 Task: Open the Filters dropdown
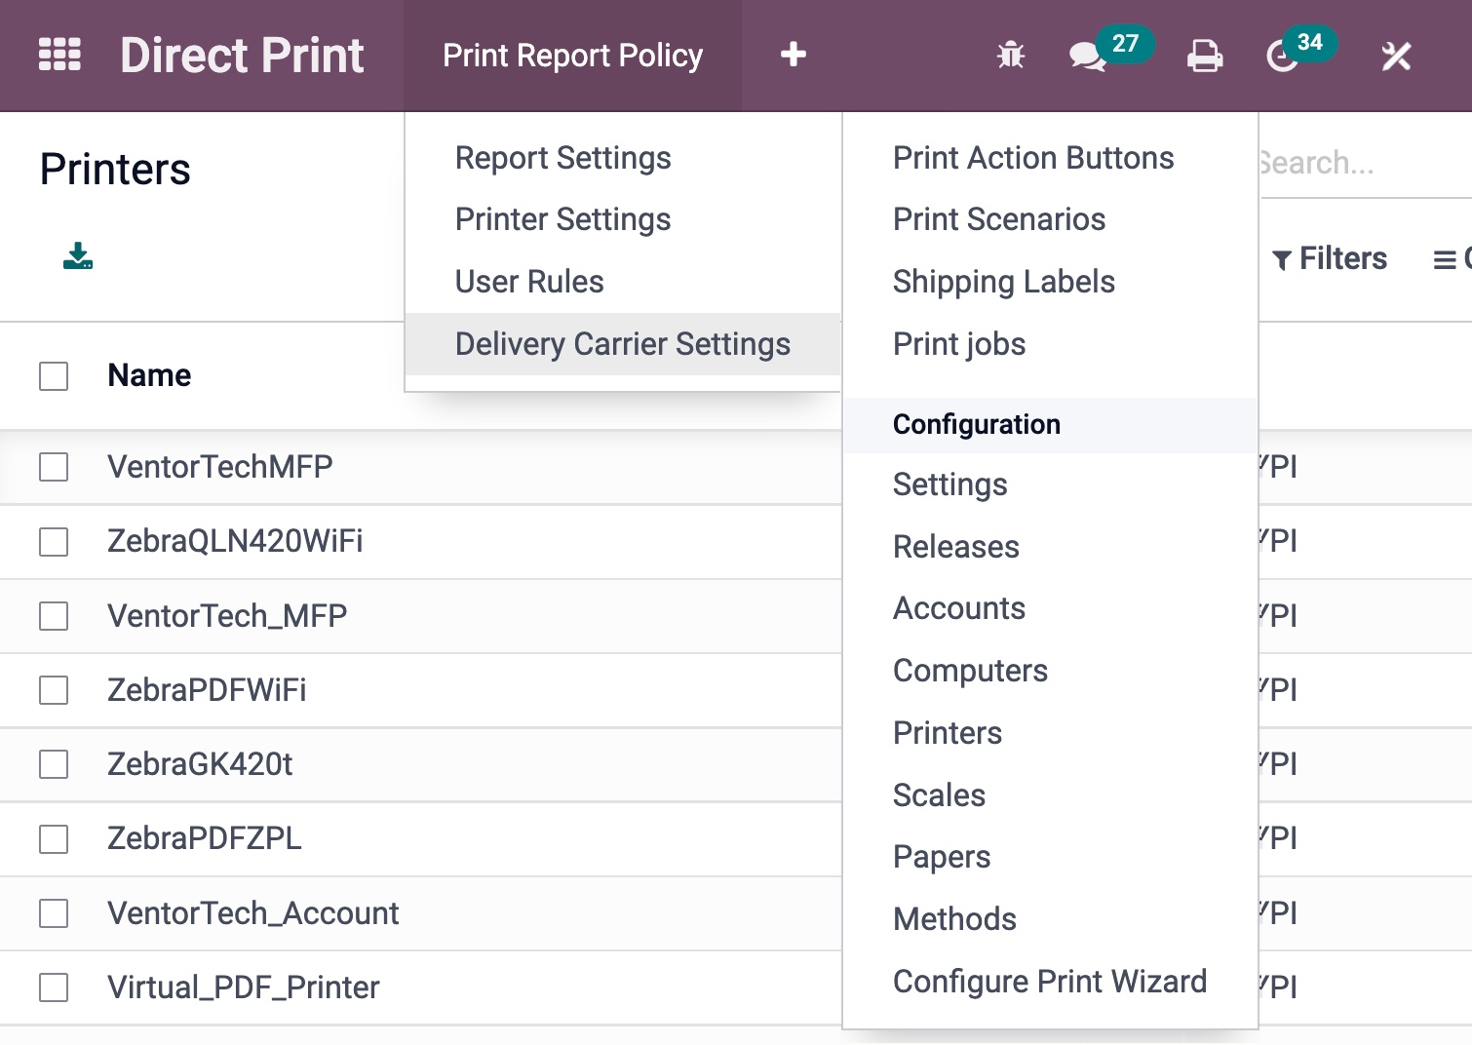pos(1330,258)
